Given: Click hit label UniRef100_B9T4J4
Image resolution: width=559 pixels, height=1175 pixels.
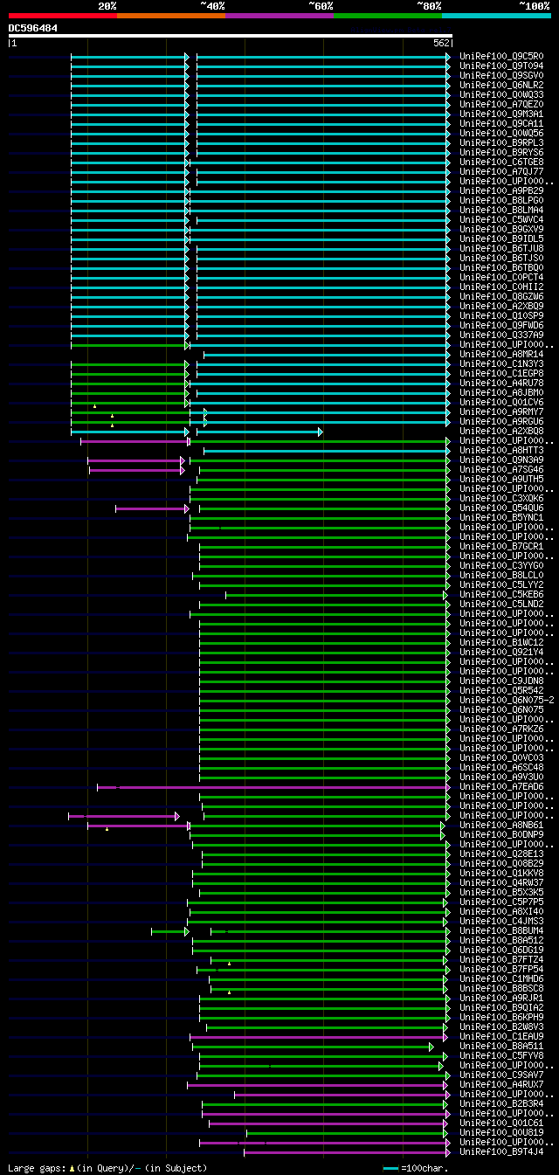Looking at the screenshot, I should point(501,1151).
